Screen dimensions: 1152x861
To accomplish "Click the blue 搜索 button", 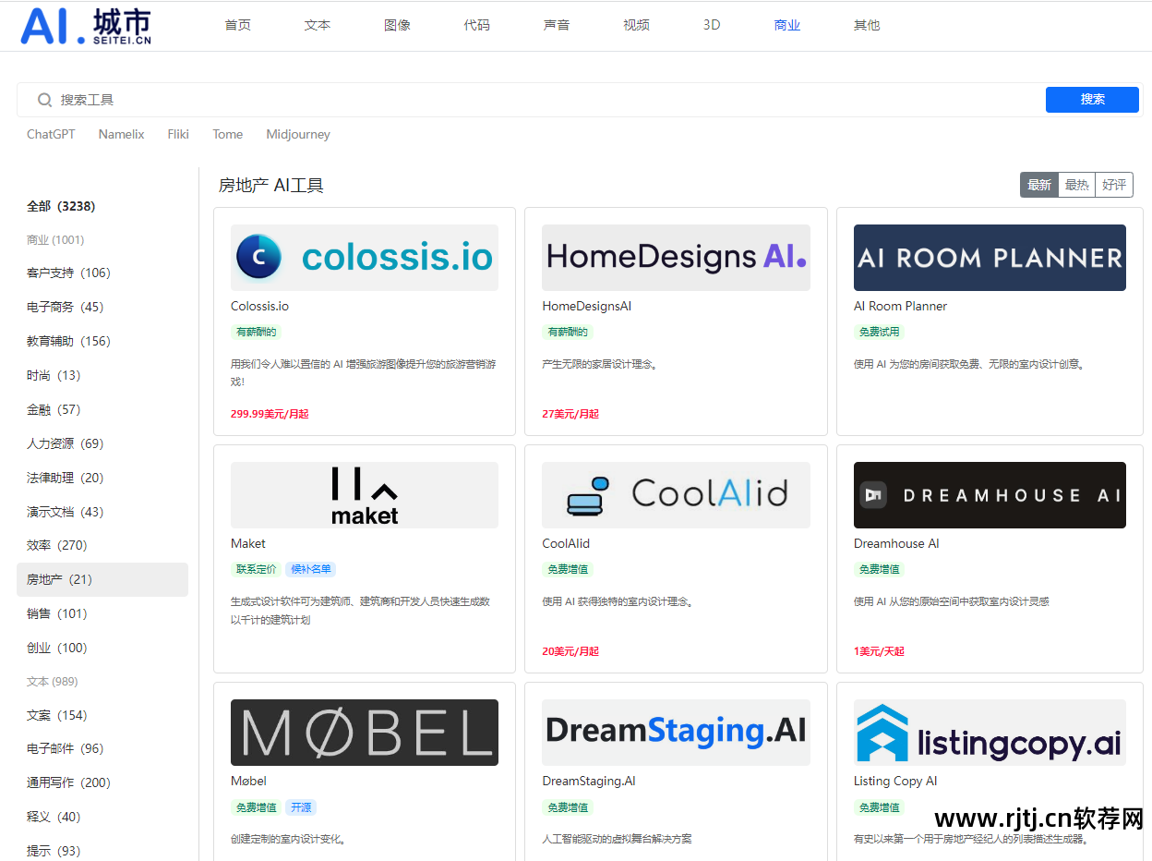I will pyautogui.click(x=1092, y=100).
